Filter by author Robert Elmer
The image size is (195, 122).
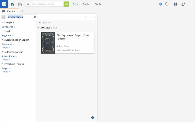coord(8,56)
